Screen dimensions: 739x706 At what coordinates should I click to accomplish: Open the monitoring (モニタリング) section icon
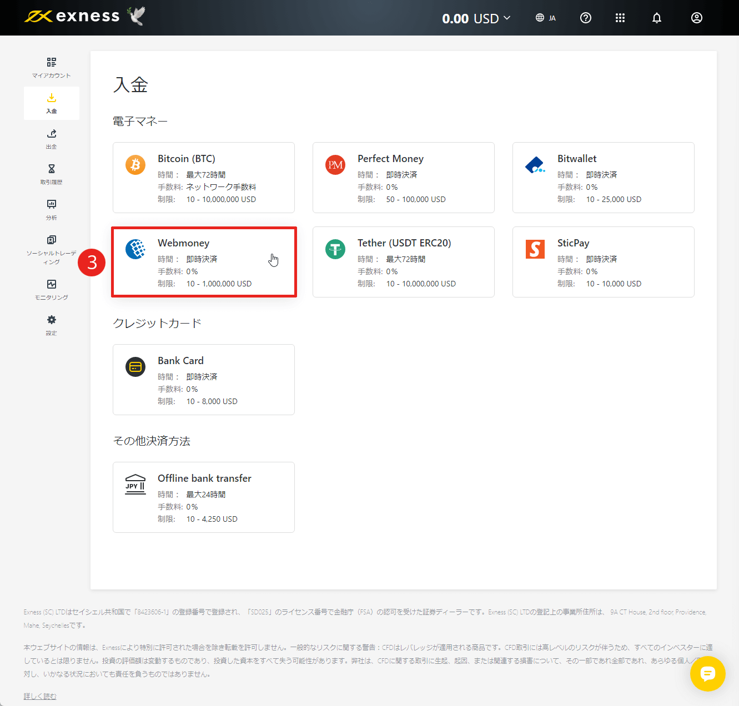pos(51,289)
